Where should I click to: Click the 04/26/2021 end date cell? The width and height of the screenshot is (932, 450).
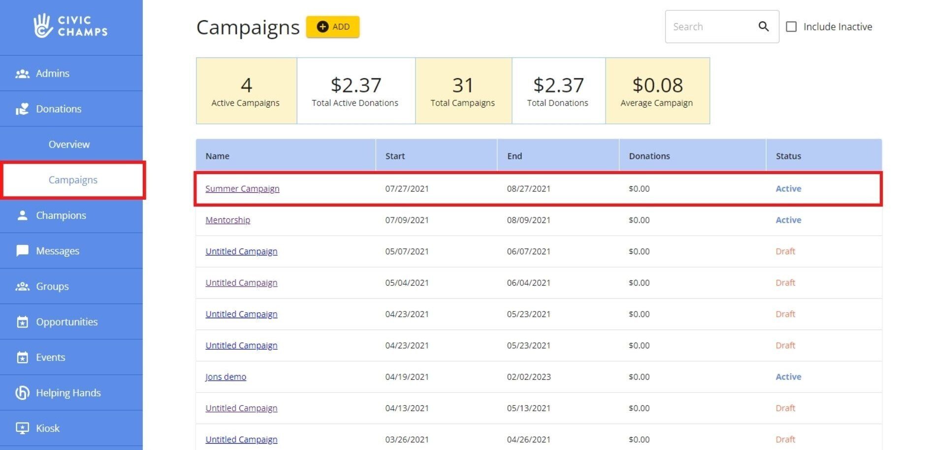529,440
